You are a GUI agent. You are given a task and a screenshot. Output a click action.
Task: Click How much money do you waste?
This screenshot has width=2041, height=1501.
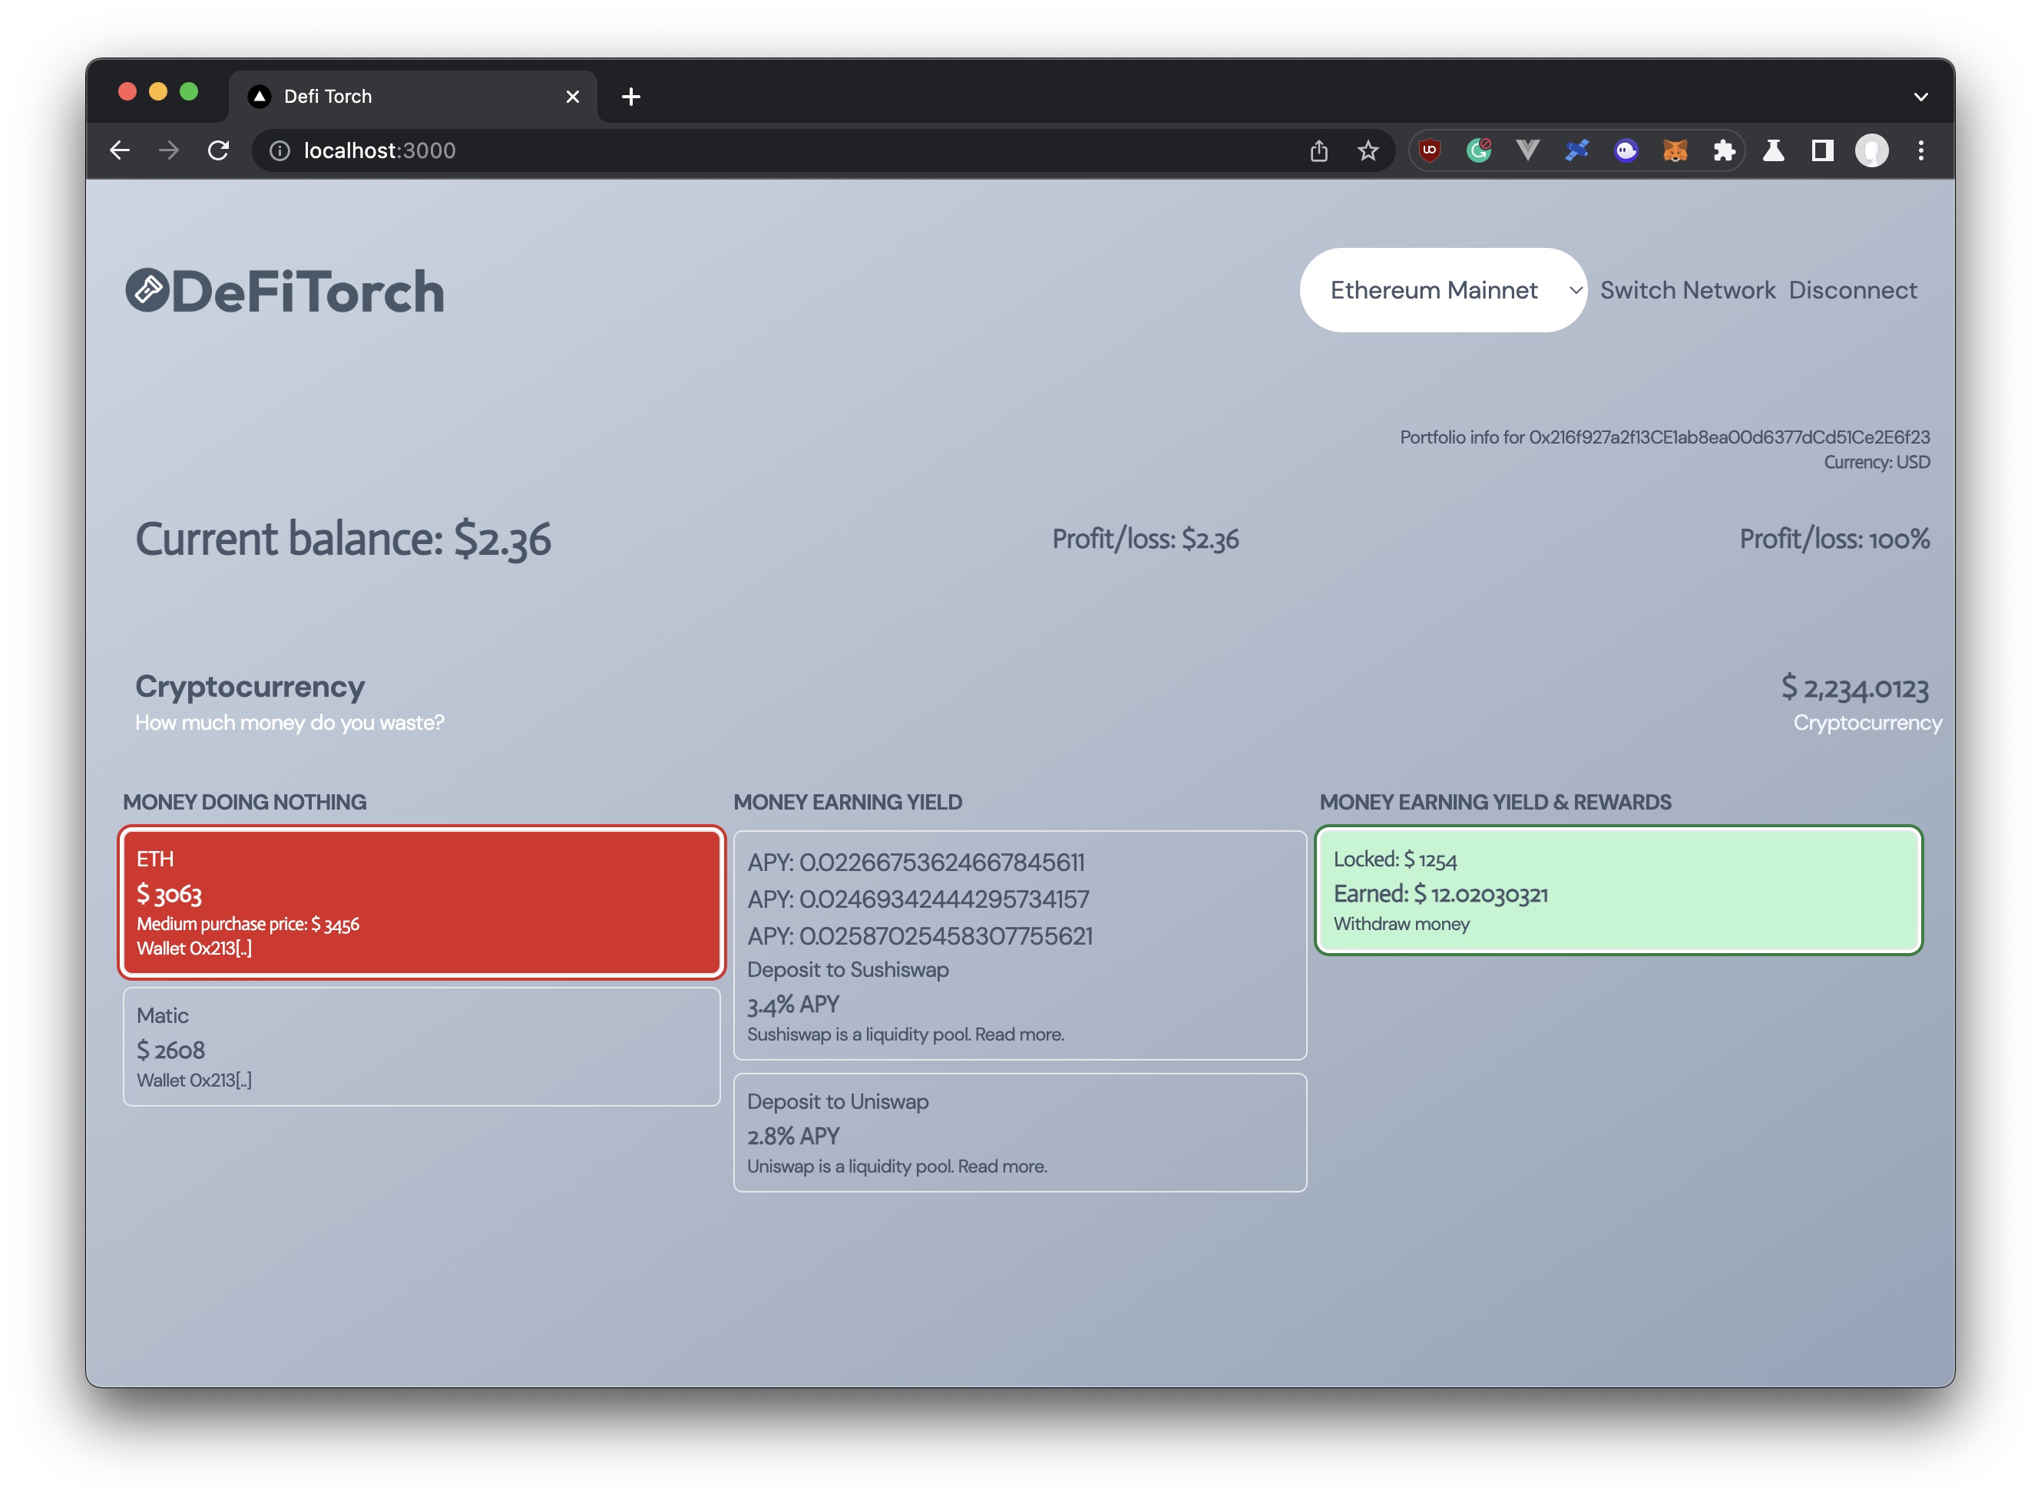point(290,723)
